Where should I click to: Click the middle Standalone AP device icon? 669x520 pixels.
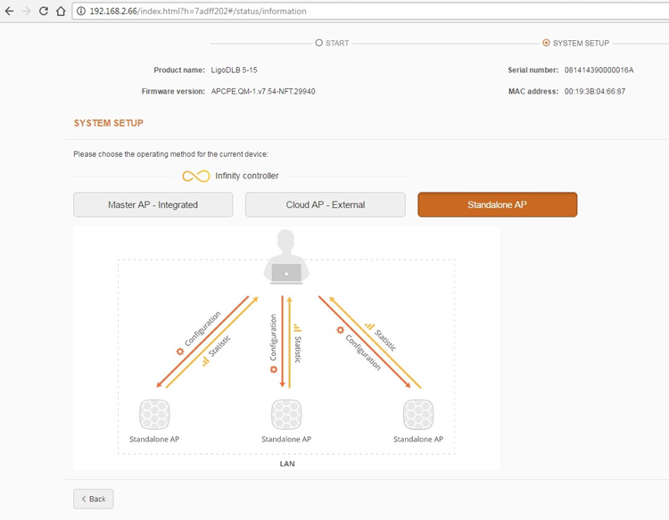[x=286, y=414]
